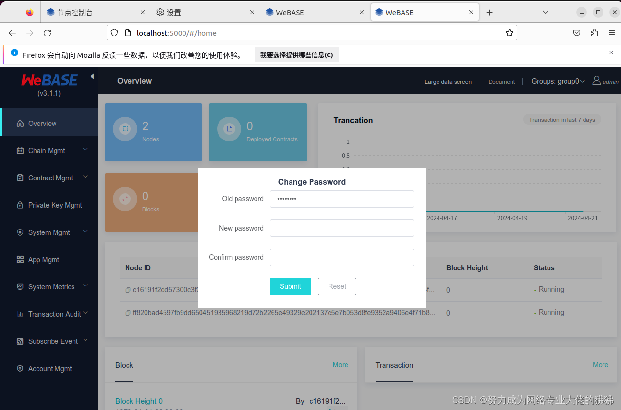The image size is (621, 410).
Task: Click the New password input field
Action: [341, 228]
